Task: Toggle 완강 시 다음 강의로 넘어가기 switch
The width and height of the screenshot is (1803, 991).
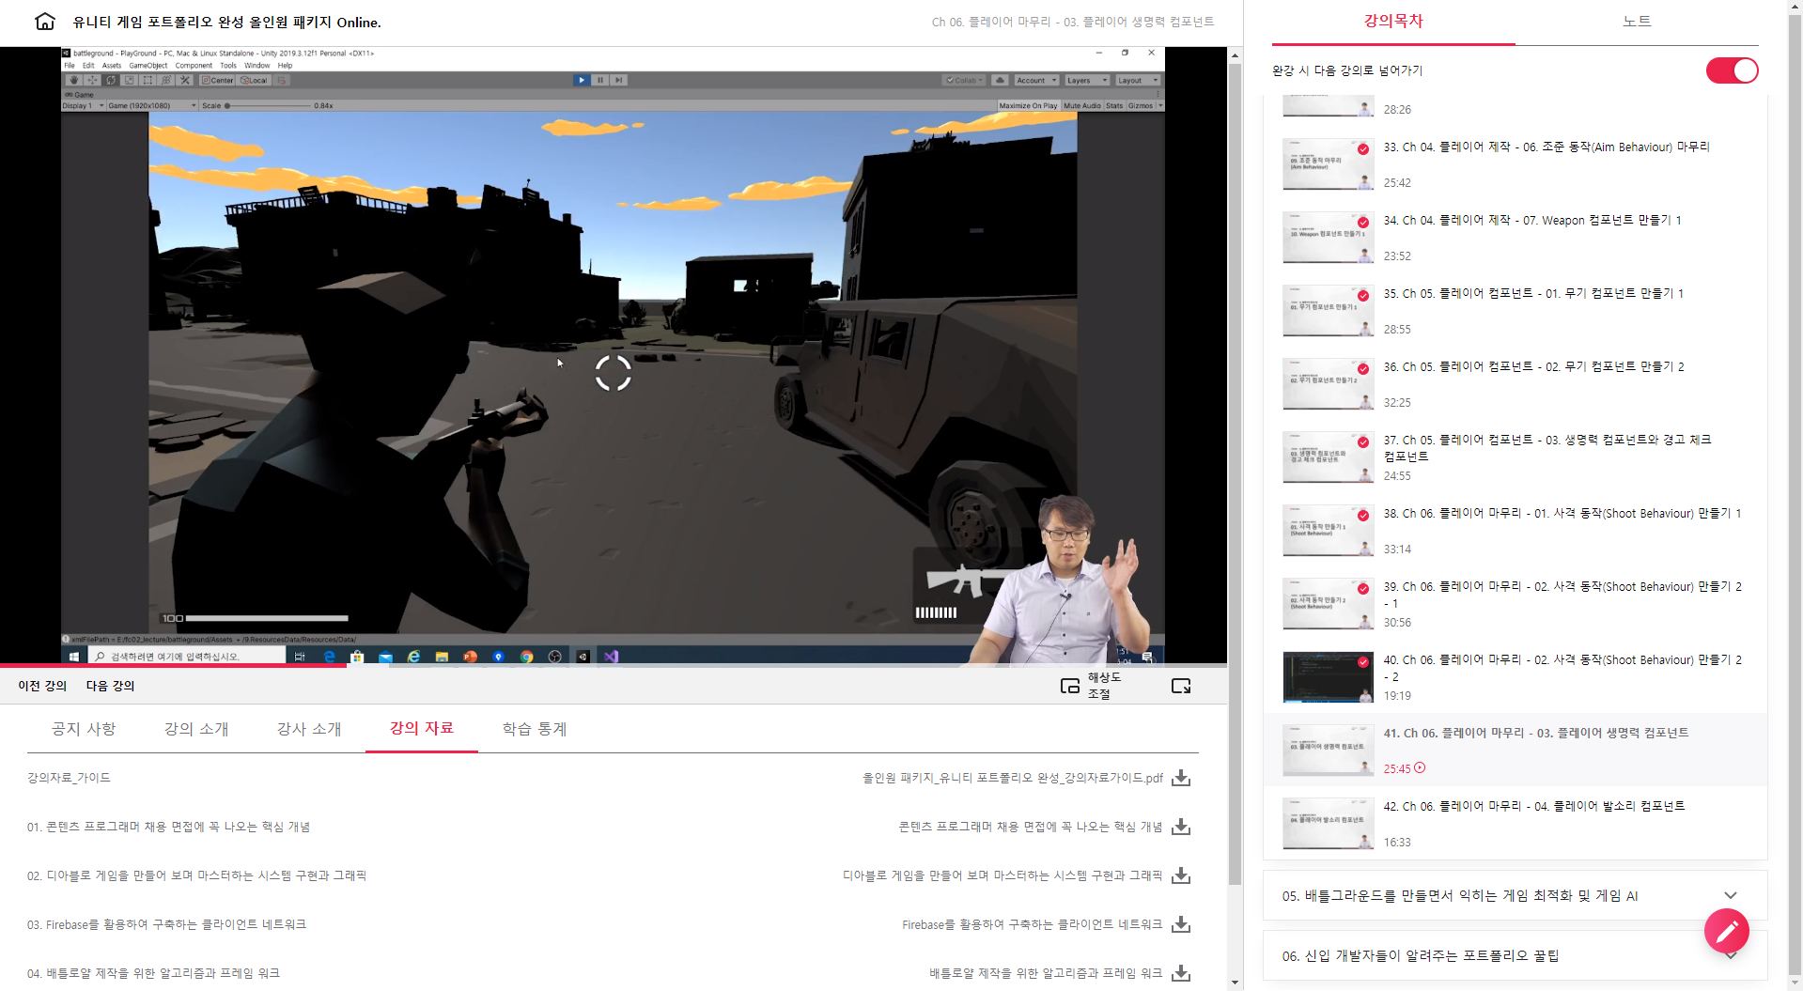Action: pos(1732,70)
